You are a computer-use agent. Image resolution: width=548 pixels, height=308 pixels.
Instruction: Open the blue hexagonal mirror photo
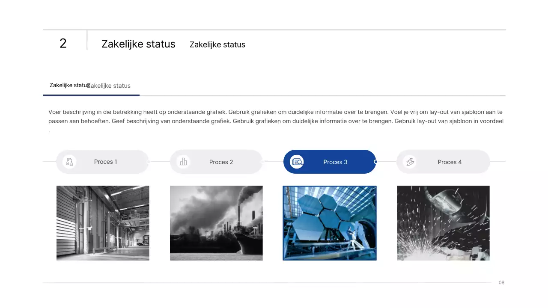click(330, 223)
